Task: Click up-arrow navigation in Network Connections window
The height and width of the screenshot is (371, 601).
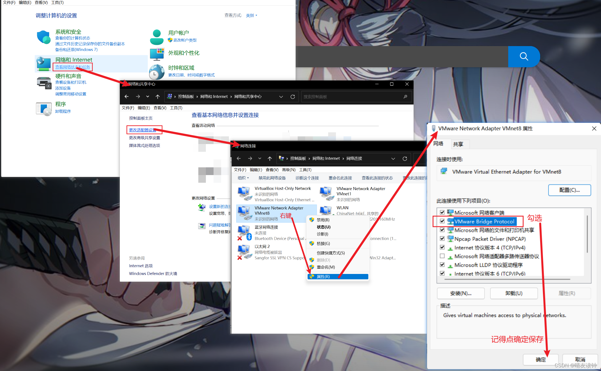Action: pos(269,158)
